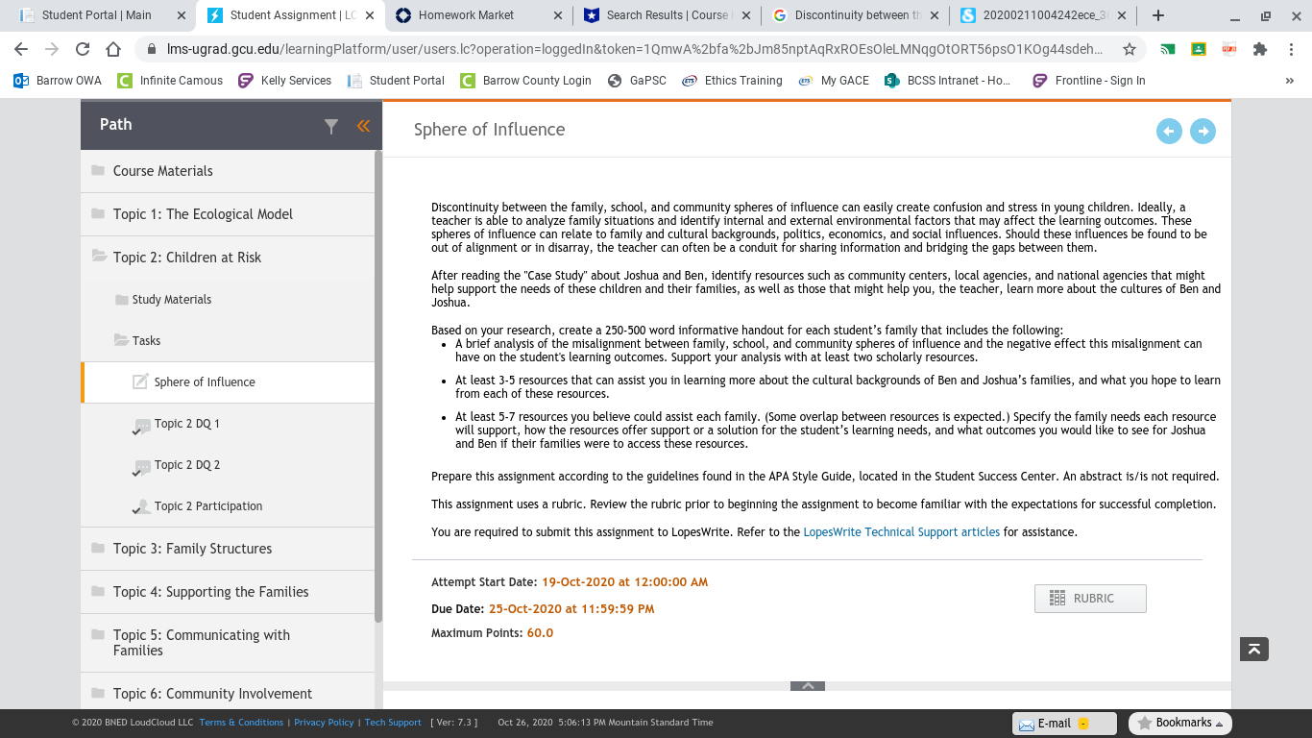Switch to the 20200211004242ece tab
1312x738 pixels.
pos(1043,15)
